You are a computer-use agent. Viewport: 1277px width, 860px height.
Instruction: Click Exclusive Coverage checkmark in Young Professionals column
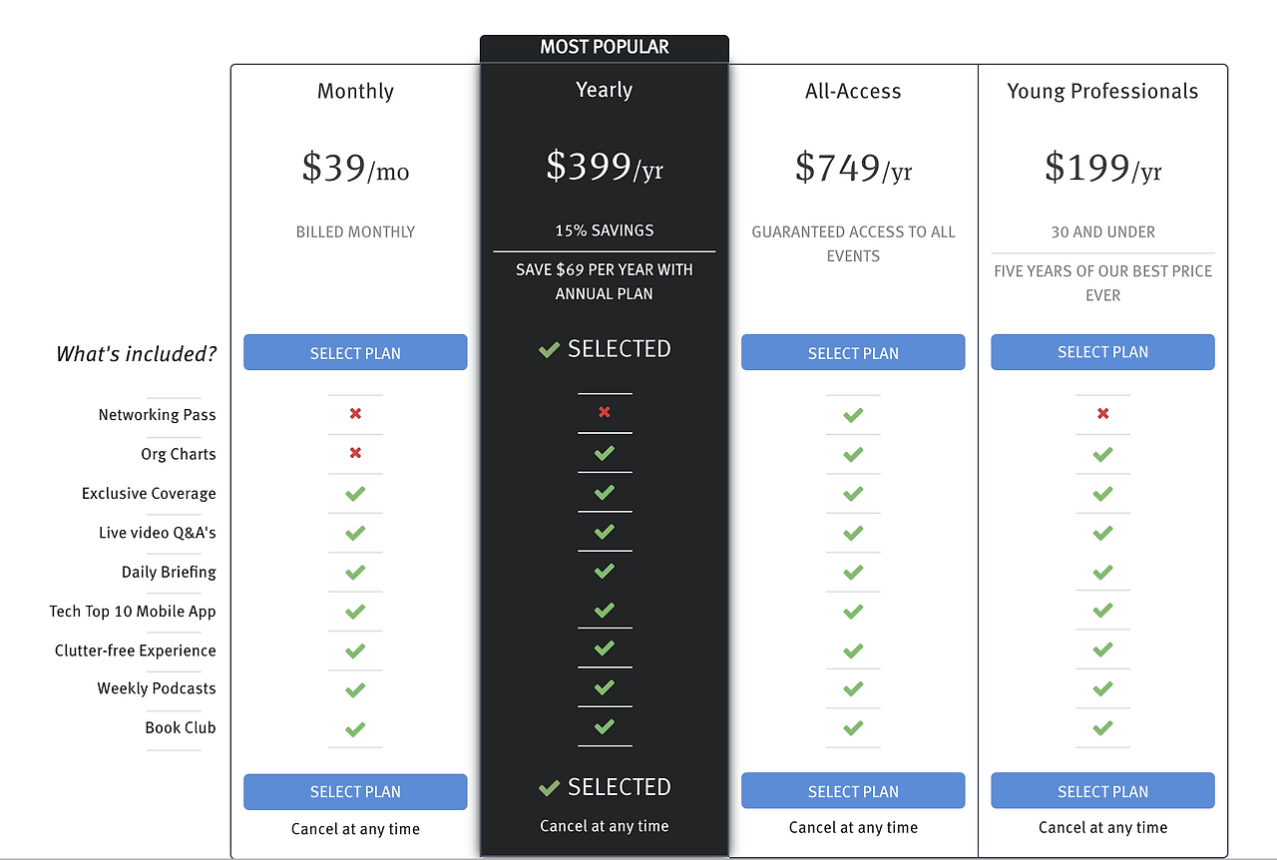(1102, 494)
